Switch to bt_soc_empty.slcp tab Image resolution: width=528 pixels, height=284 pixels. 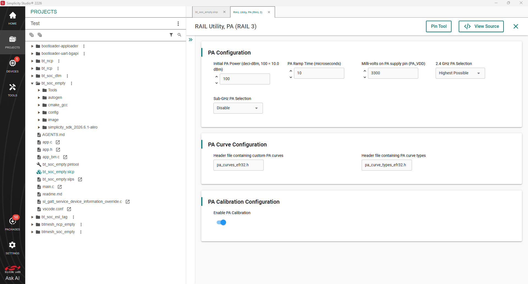(x=207, y=12)
